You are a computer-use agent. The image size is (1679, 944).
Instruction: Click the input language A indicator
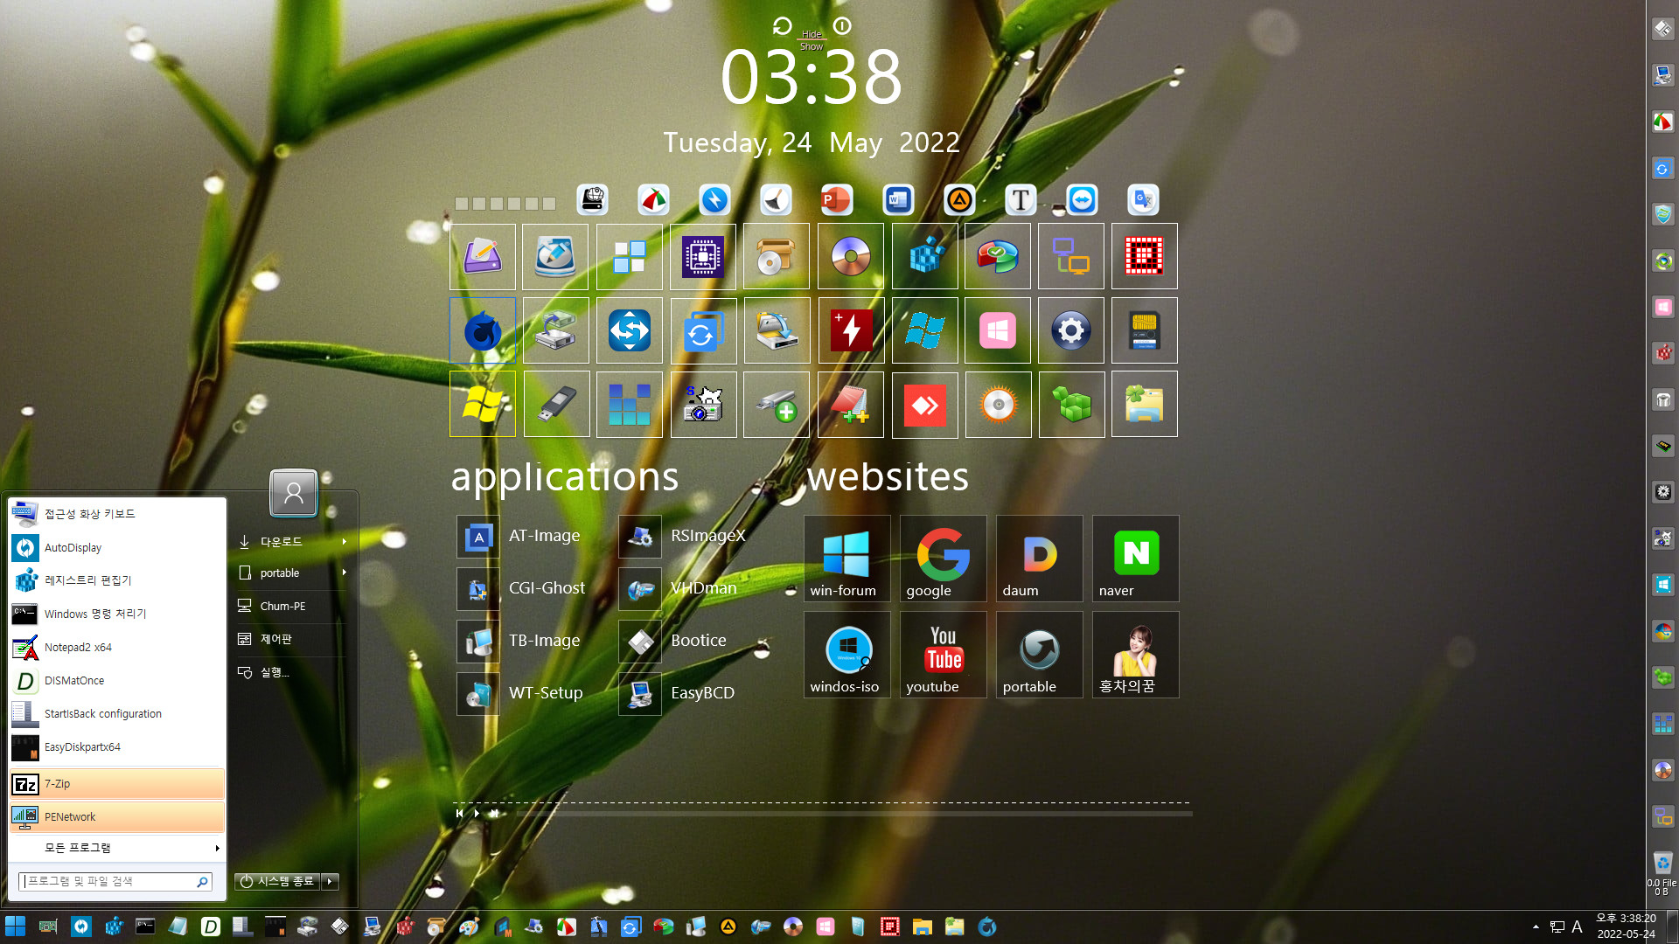click(x=1578, y=927)
